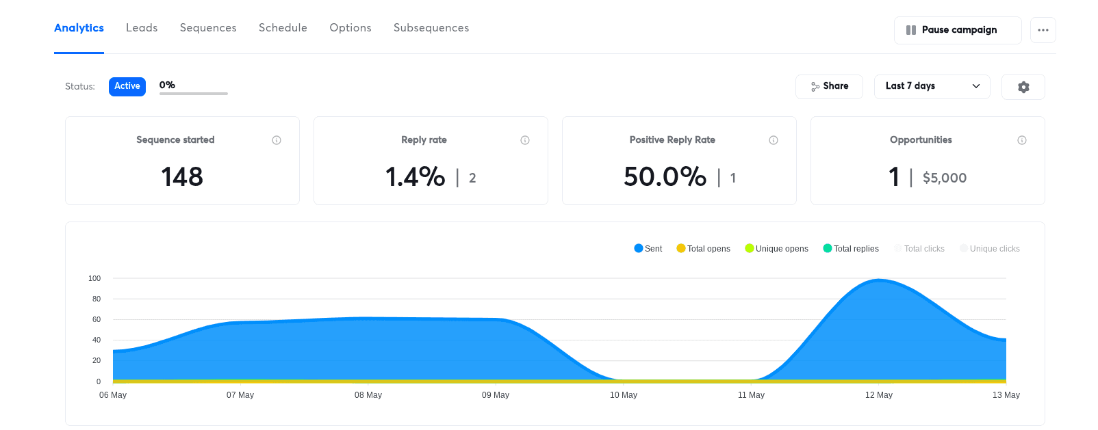Click the 1.4% reply rate value
1098x430 pixels.
coord(415,177)
